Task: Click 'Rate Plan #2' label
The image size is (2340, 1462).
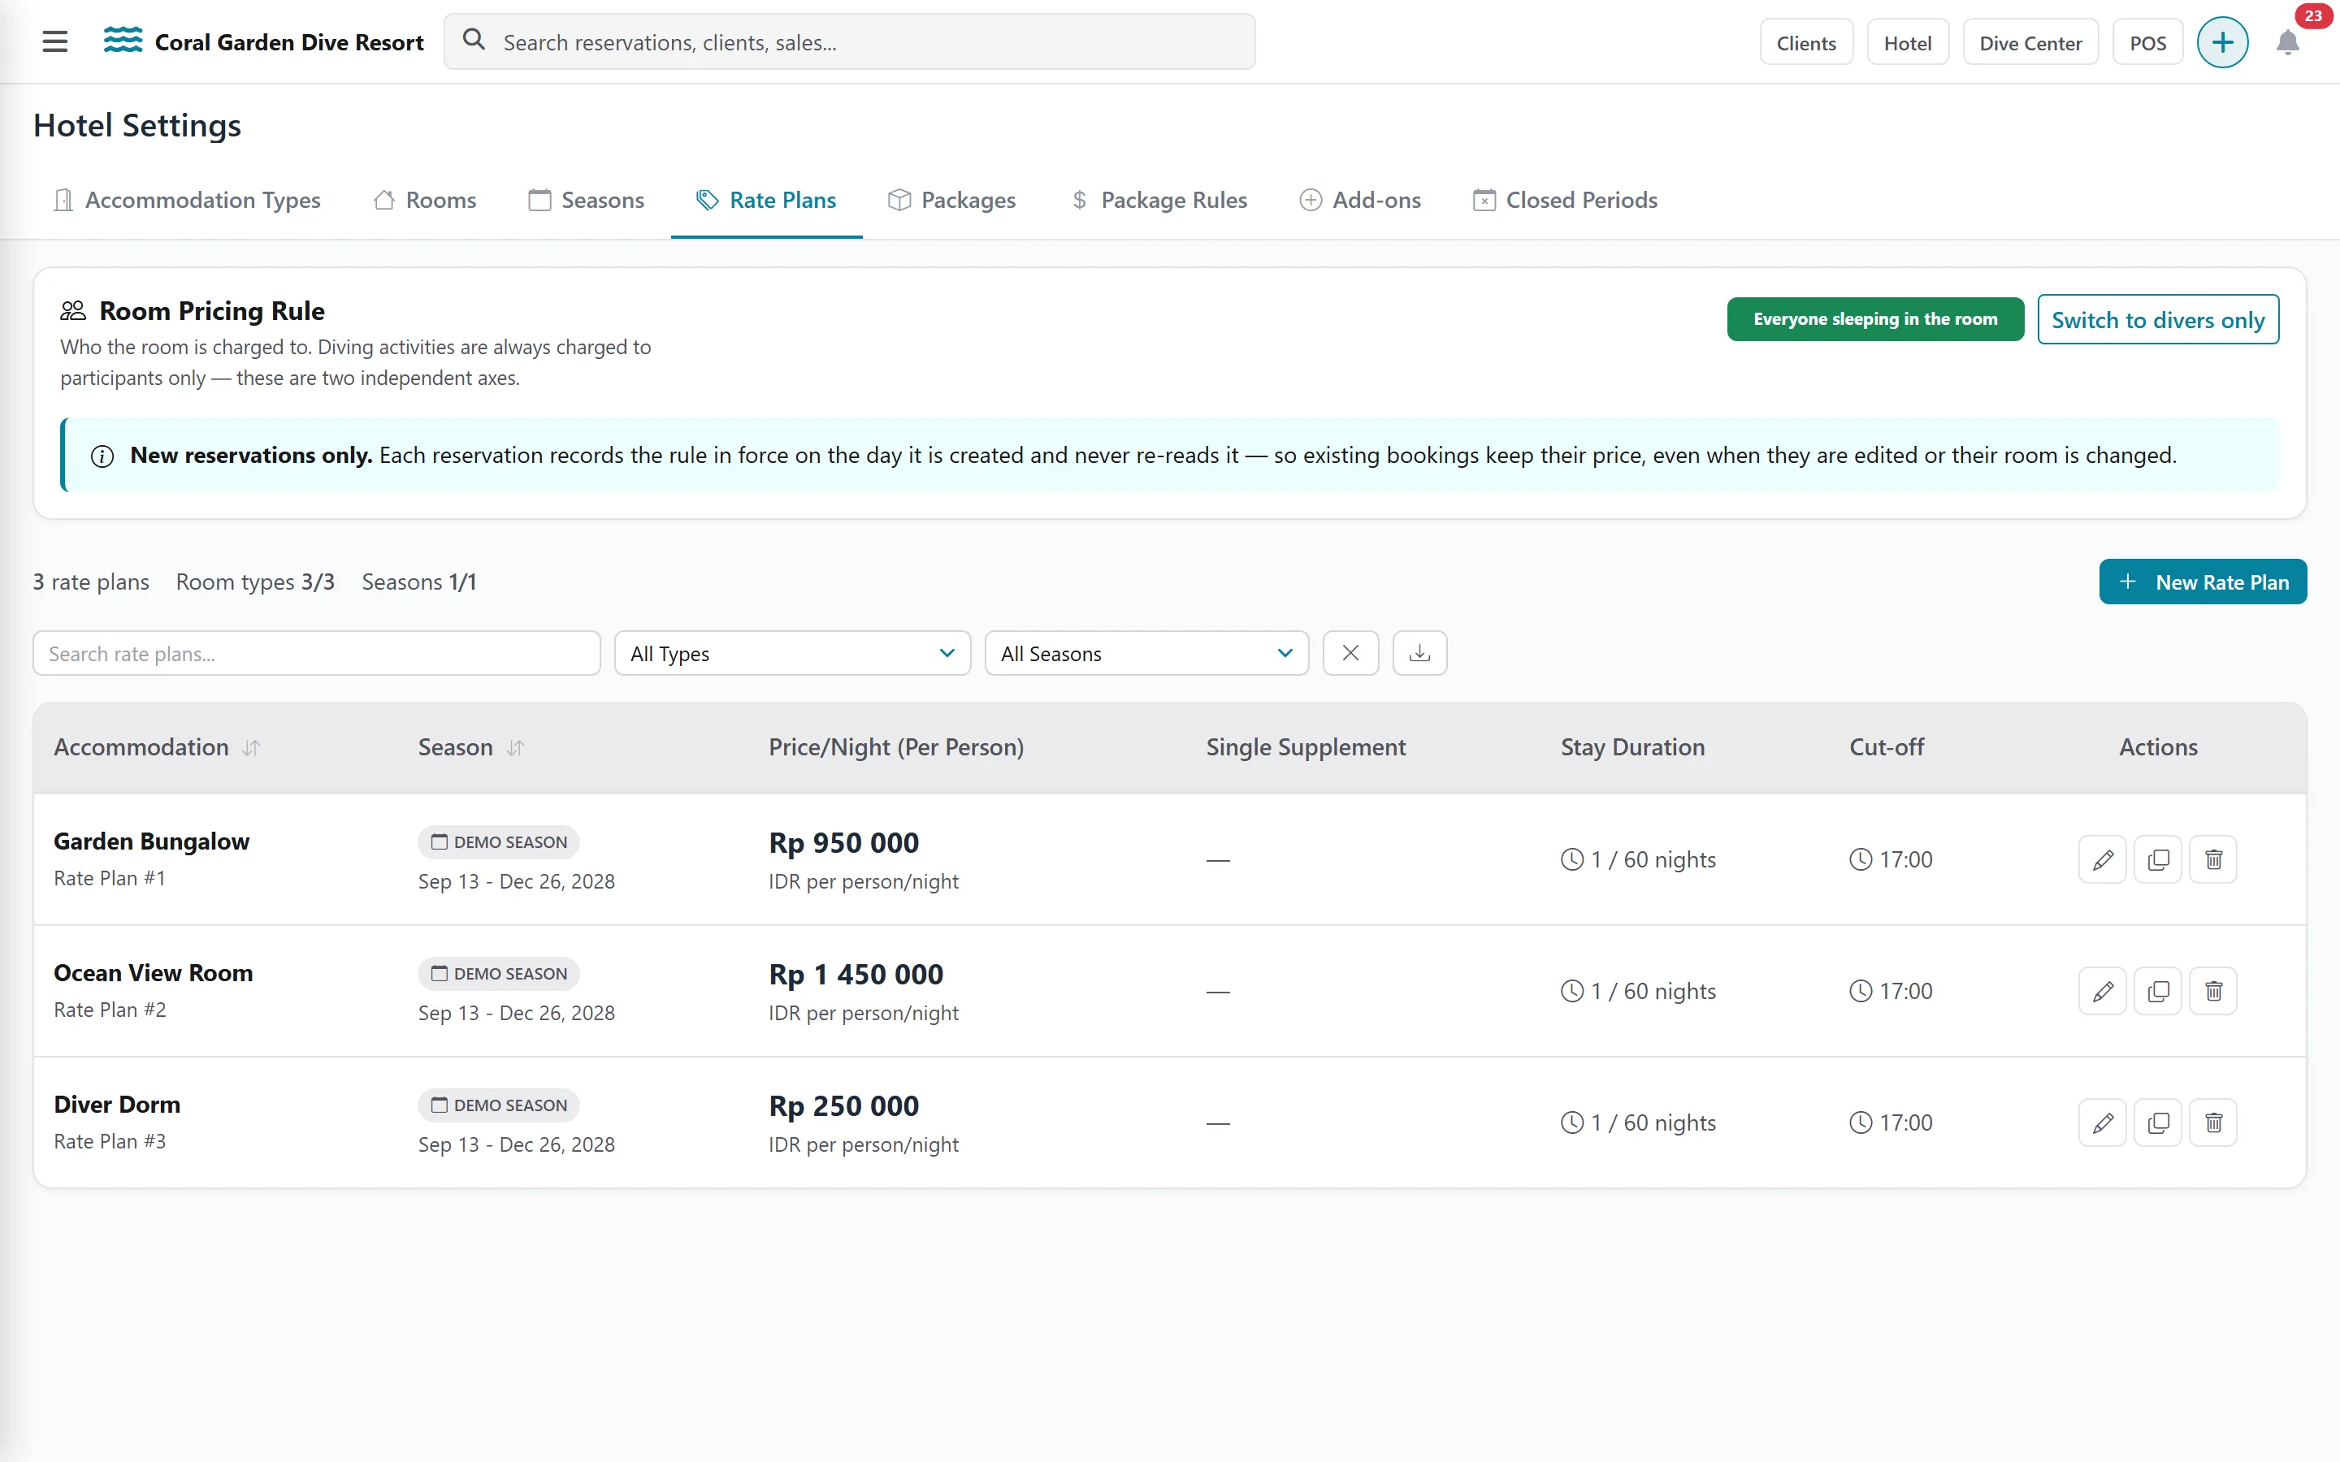Action: coord(109,1010)
